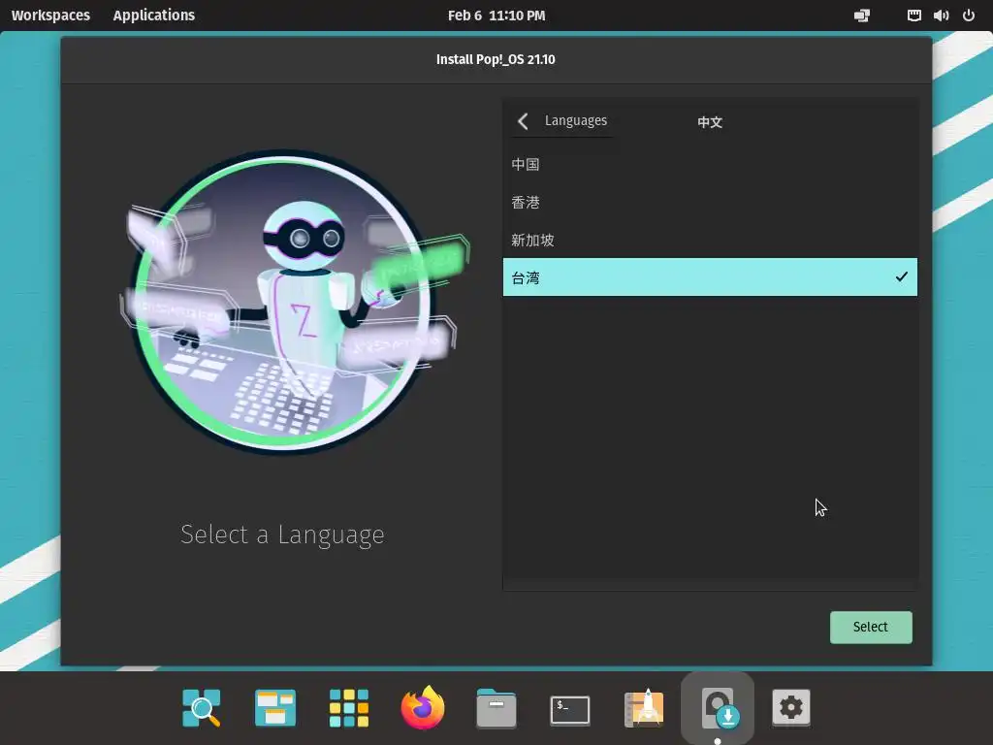The image size is (993, 745).
Task: Open Settings gear in the dock
Action: pyautogui.click(x=791, y=707)
